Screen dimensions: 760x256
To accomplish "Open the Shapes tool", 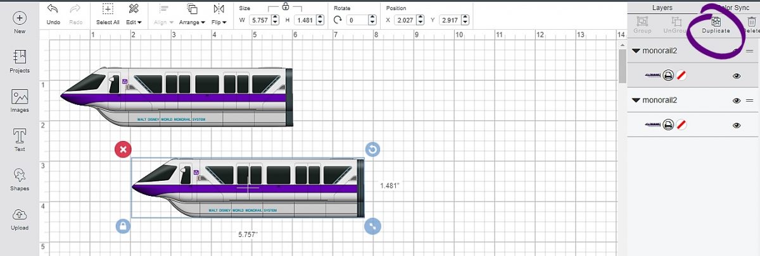I will (20, 175).
